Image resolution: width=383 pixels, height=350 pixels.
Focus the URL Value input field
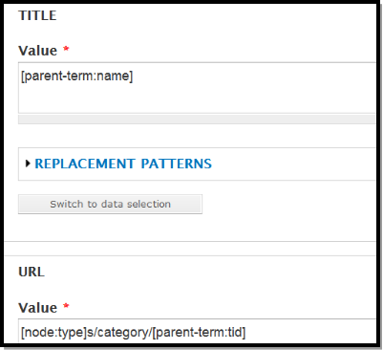click(198, 331)
